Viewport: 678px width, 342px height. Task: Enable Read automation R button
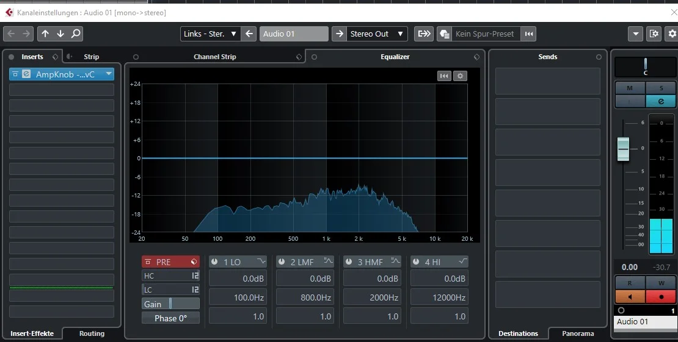point(630,283)
